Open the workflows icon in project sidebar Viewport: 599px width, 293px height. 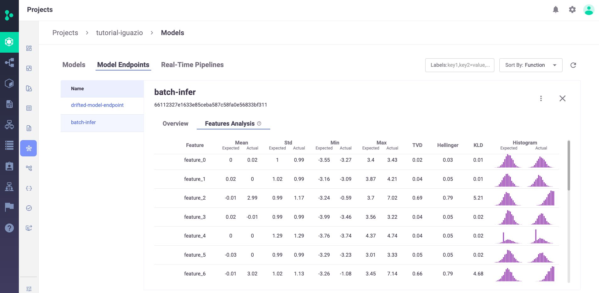point(29,168)
